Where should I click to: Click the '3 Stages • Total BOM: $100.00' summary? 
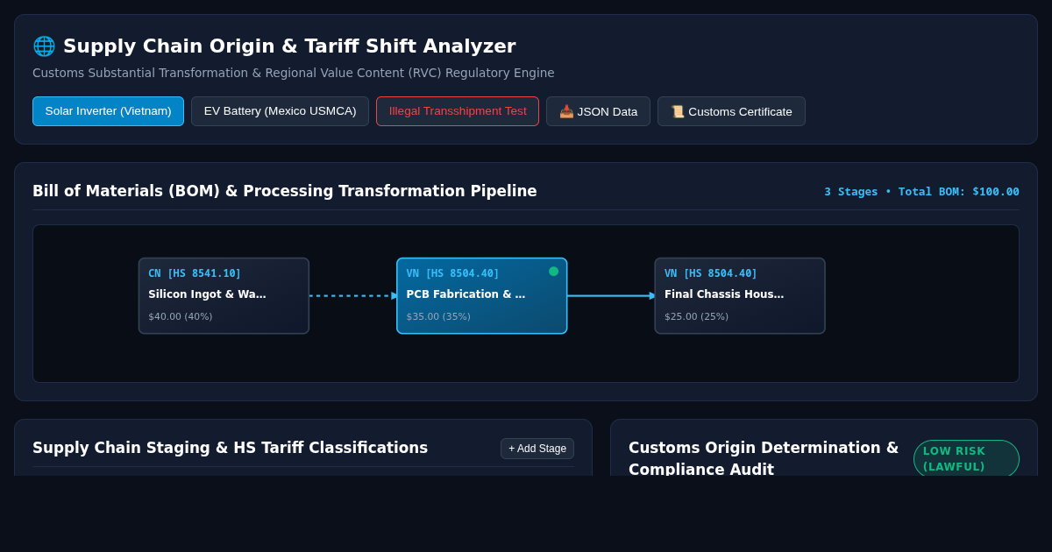point(921,192)
